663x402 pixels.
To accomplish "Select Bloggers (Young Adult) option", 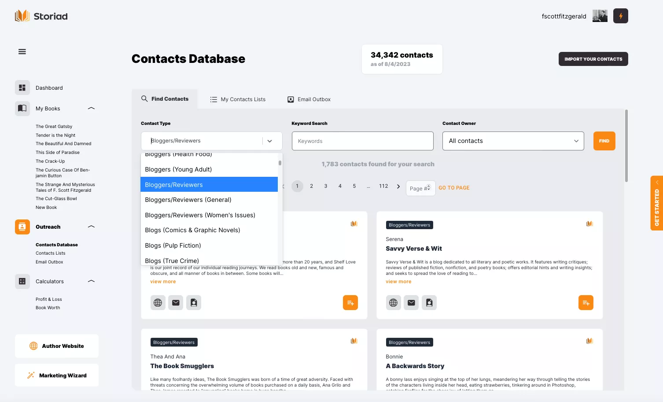I will (x=178, y=169).
